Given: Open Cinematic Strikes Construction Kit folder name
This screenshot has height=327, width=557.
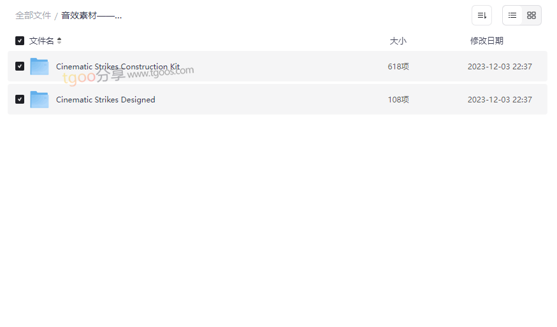Looking at the screenshot, I should click(118, 66).
